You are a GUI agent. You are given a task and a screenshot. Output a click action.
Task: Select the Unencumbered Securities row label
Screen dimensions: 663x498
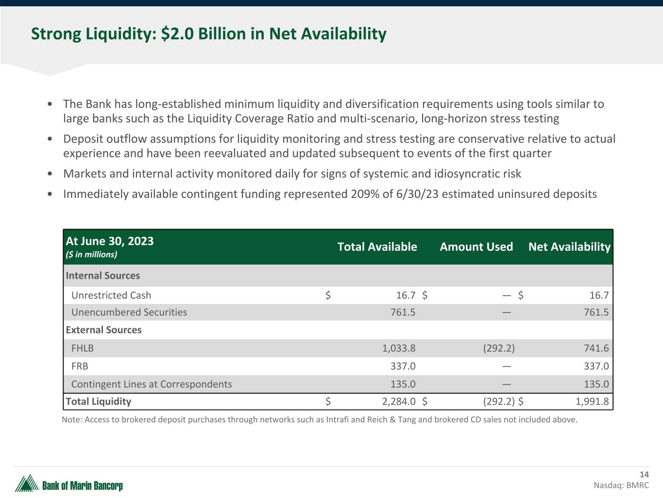tap(129, 312)
